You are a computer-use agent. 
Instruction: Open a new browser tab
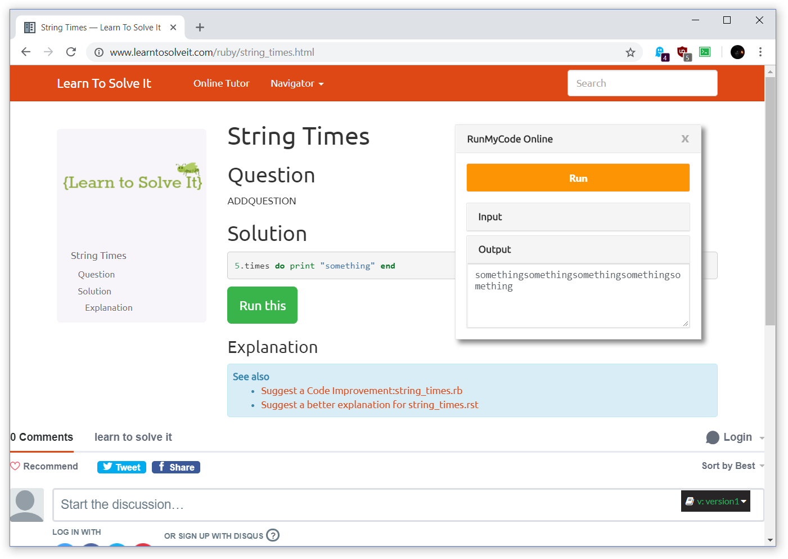pos(200,27)
